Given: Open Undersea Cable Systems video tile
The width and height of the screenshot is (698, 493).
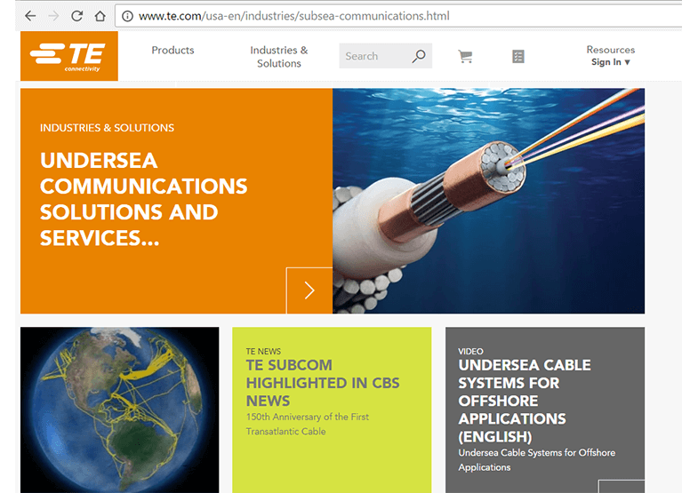Looking at the screenshot, I should [x=525, y=400].
